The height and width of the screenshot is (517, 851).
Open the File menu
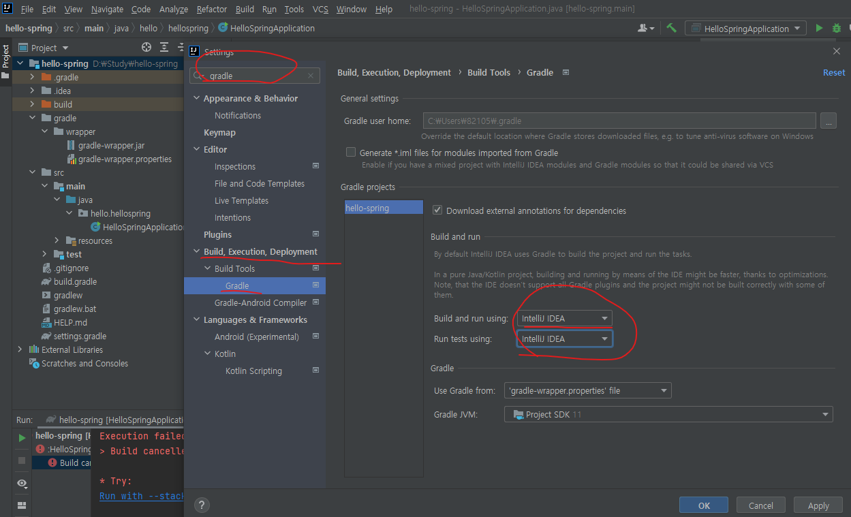point(27,9)
